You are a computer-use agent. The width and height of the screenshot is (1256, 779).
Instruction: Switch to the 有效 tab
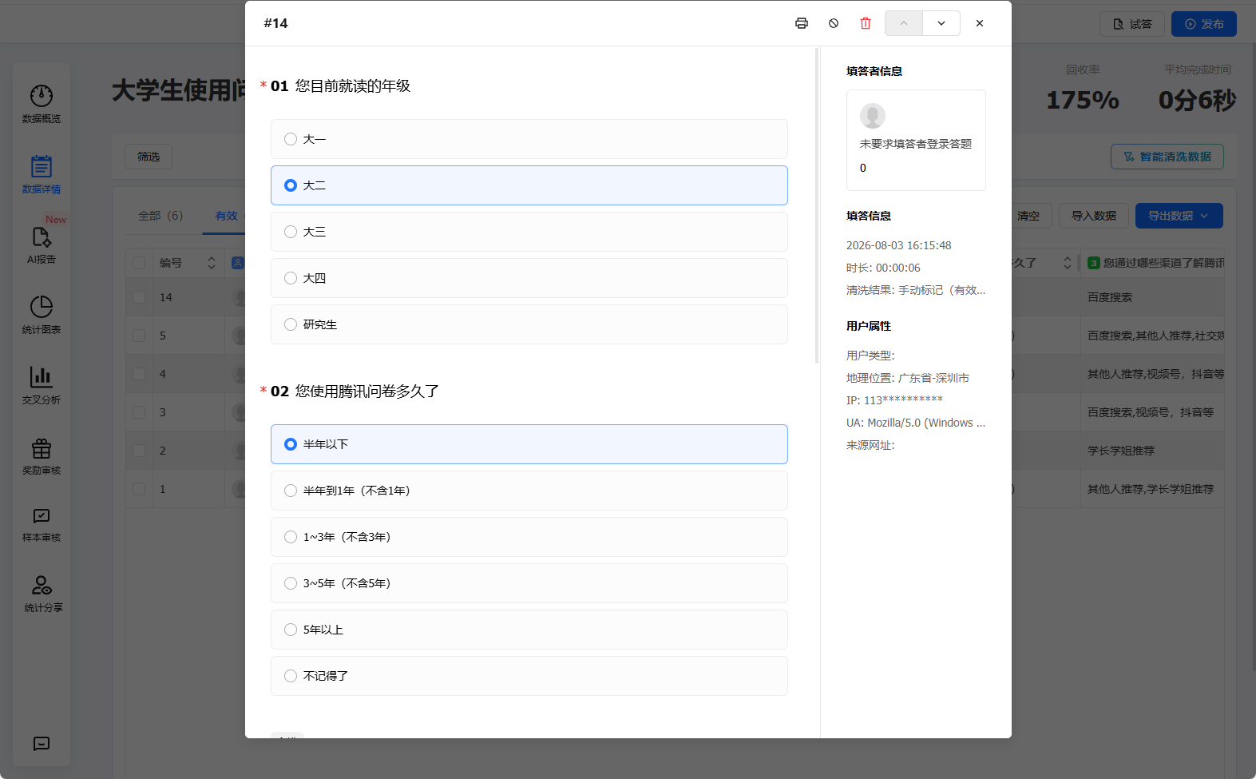coord(226,216)
